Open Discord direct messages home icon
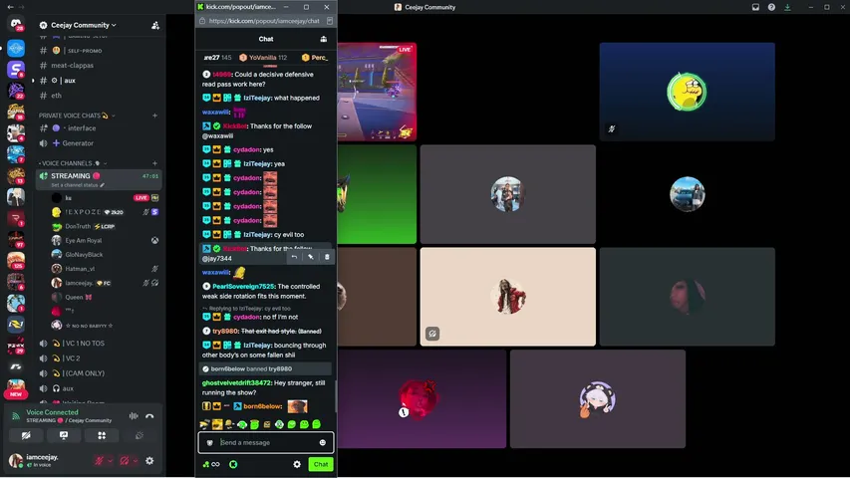Image resolution: width=850 pixels, height=478 pixels. pos(16,24)
